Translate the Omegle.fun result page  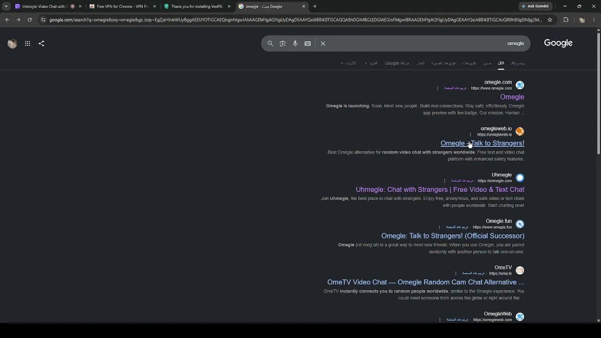point(457,227)
